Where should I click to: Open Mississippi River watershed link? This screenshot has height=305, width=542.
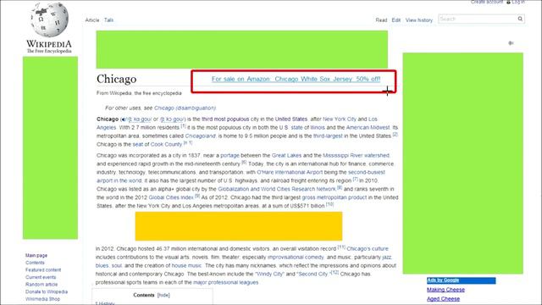356,155
